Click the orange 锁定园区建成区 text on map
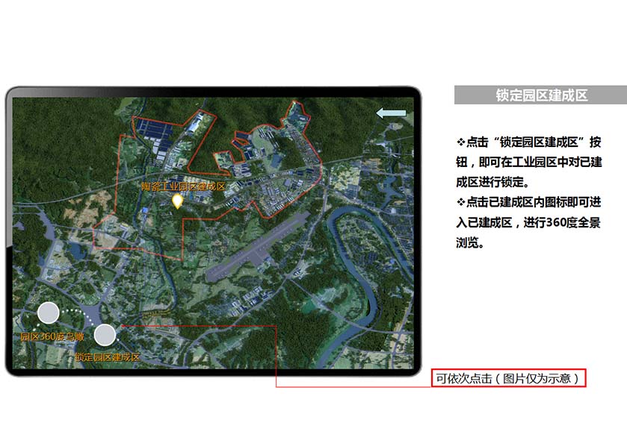The image size is (627, 446). pyautogui.click(x=108, y=357)
